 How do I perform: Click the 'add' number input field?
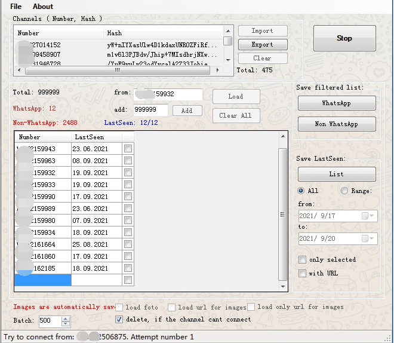[x=150, y=110]
